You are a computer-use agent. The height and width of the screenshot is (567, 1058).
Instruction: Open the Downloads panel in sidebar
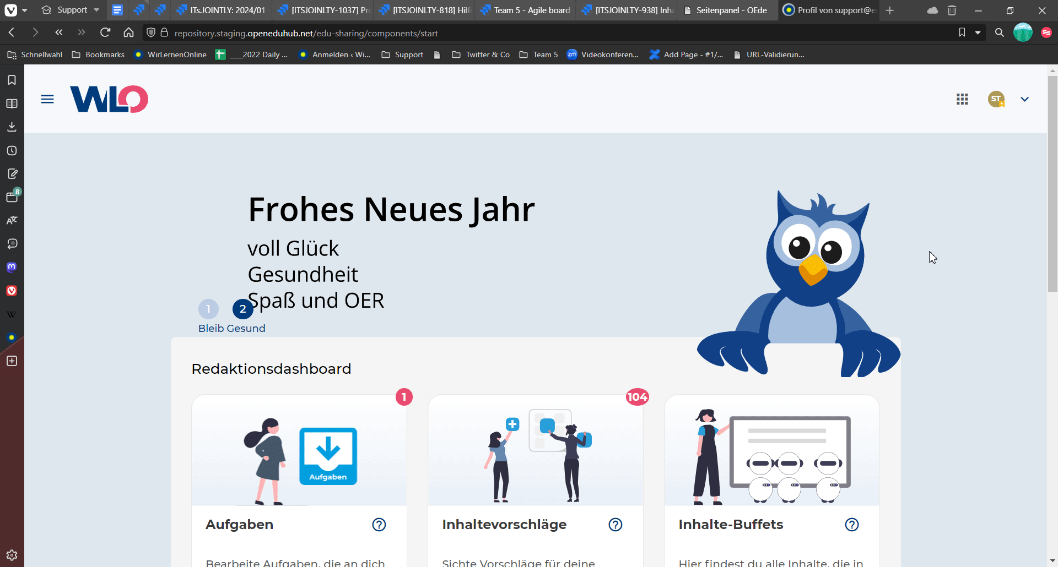tap(12, 127)
